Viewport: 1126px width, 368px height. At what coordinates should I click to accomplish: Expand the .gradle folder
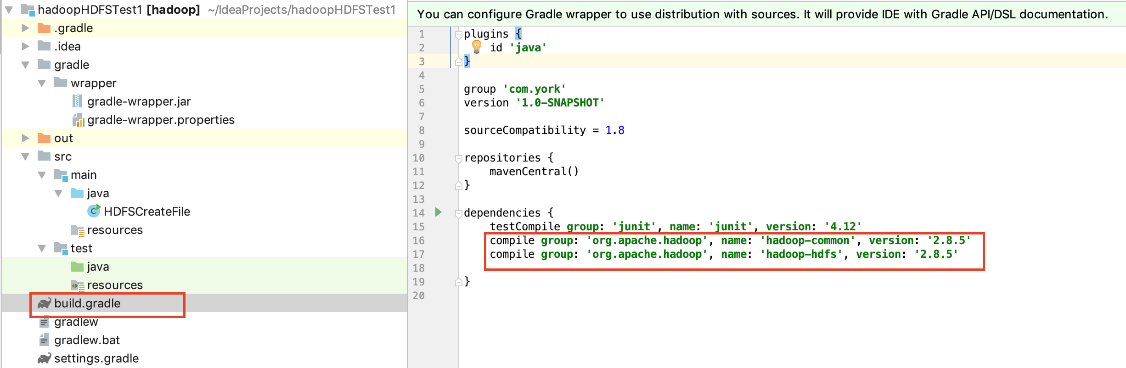[26, 28]
